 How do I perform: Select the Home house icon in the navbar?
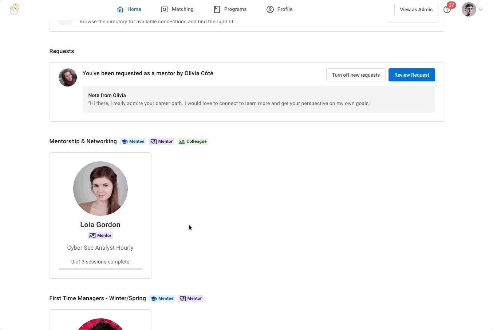(119, 9)
